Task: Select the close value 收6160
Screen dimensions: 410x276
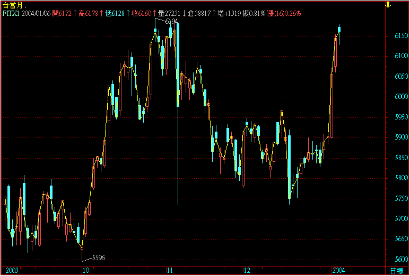Action: [x=143, y=13]
